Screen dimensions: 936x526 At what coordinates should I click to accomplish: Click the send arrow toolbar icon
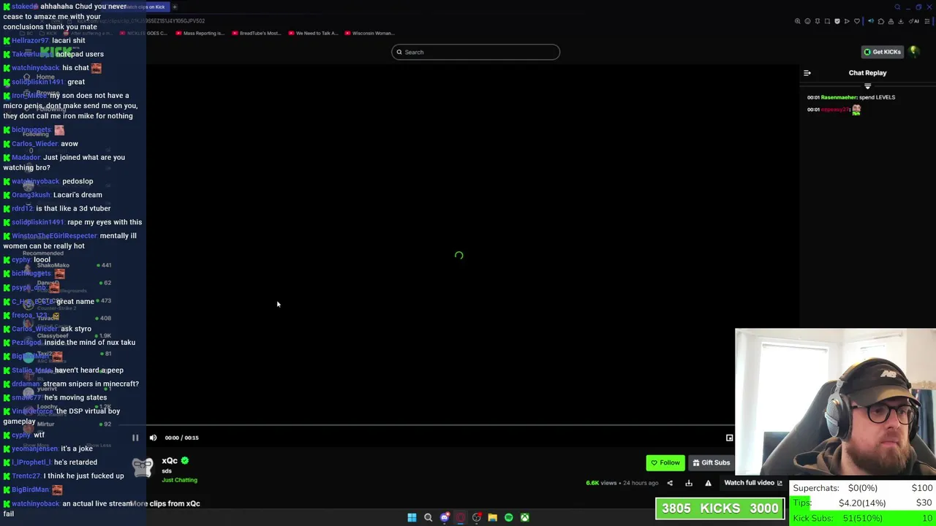tap(847, 21)
